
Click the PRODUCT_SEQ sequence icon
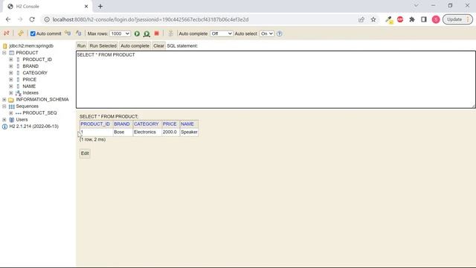pyautogui.click(x=18, y=113)
